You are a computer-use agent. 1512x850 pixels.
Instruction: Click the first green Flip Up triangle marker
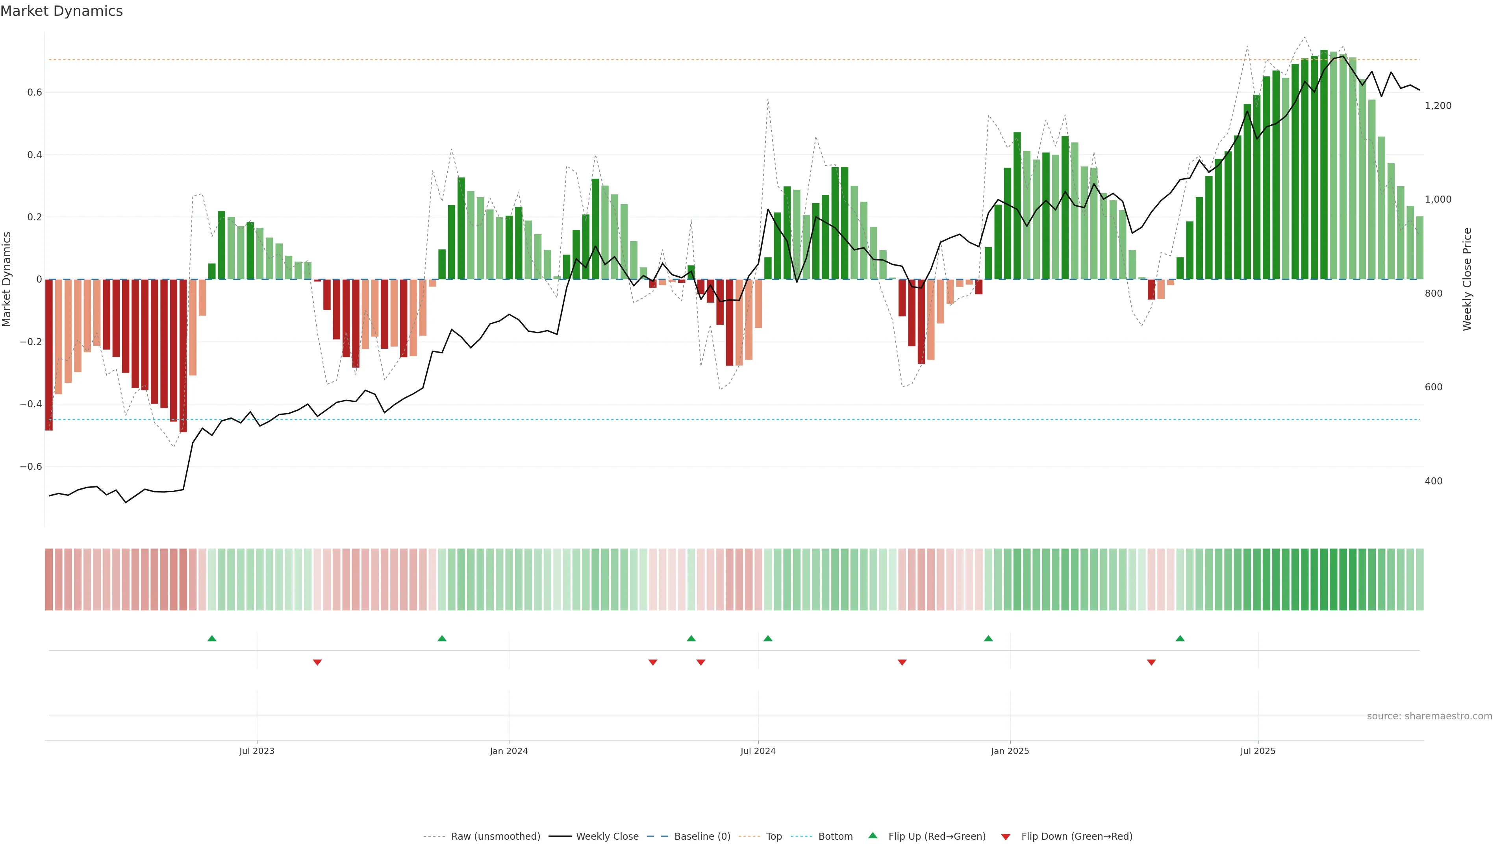tap(212, 638)
